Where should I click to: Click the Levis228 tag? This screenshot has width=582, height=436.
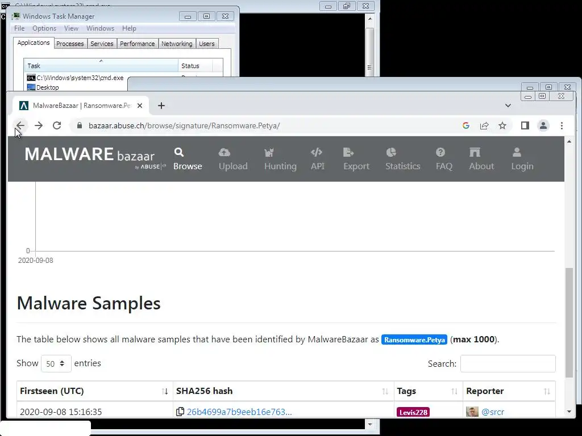(x=413, y=412)
